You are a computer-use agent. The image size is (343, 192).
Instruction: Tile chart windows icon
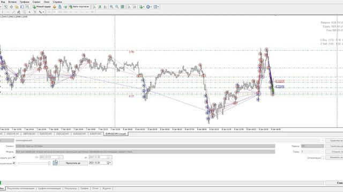pyautogui.click(x=123, y=7)
